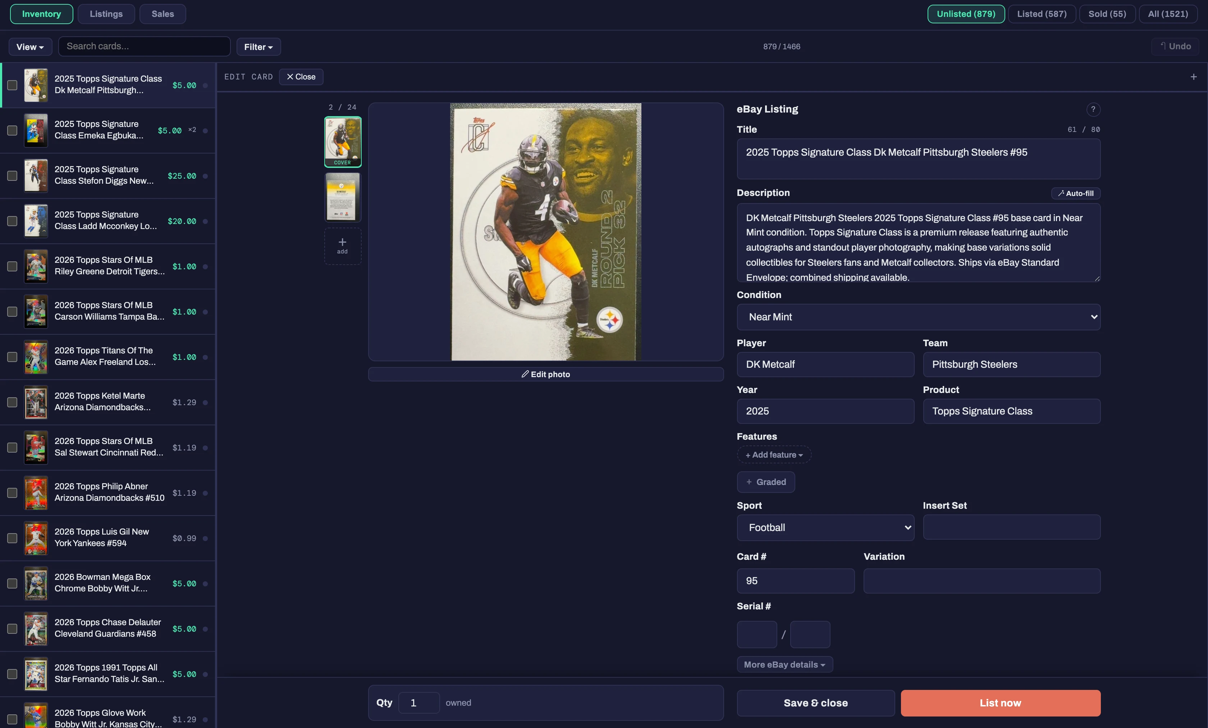Select the second photo thumbnail (card back)
1208x728 pixels.
343,197
